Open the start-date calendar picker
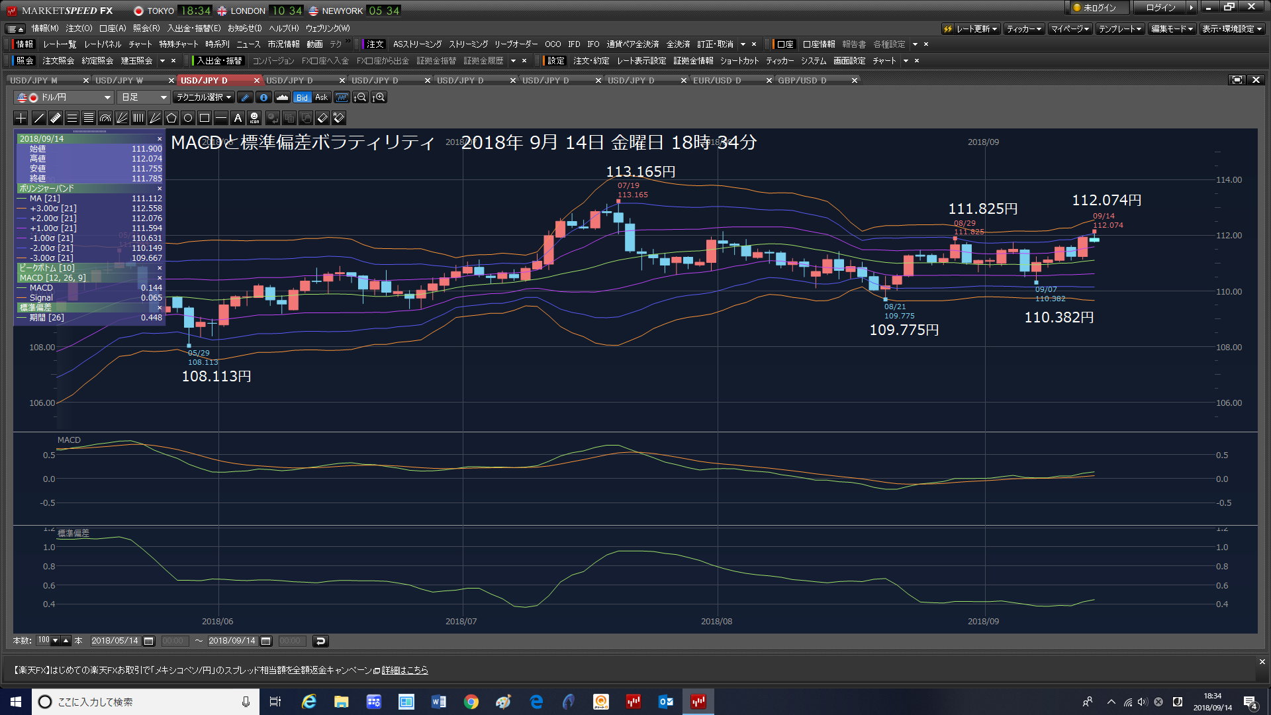This screenshot has width=1271, height=715. 149,641
